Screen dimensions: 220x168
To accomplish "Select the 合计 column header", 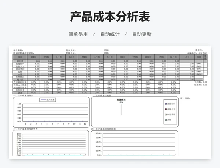I will (x=187, y=57).
